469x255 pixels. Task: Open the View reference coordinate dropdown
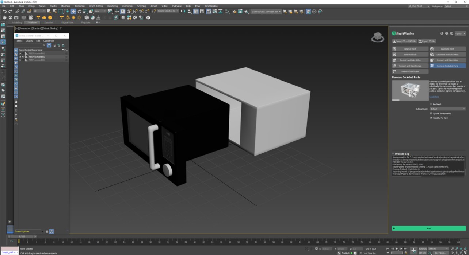coord(100,11)
